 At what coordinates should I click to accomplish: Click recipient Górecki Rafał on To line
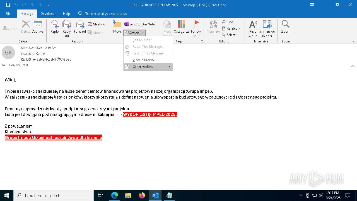click(x=18, y=65)
